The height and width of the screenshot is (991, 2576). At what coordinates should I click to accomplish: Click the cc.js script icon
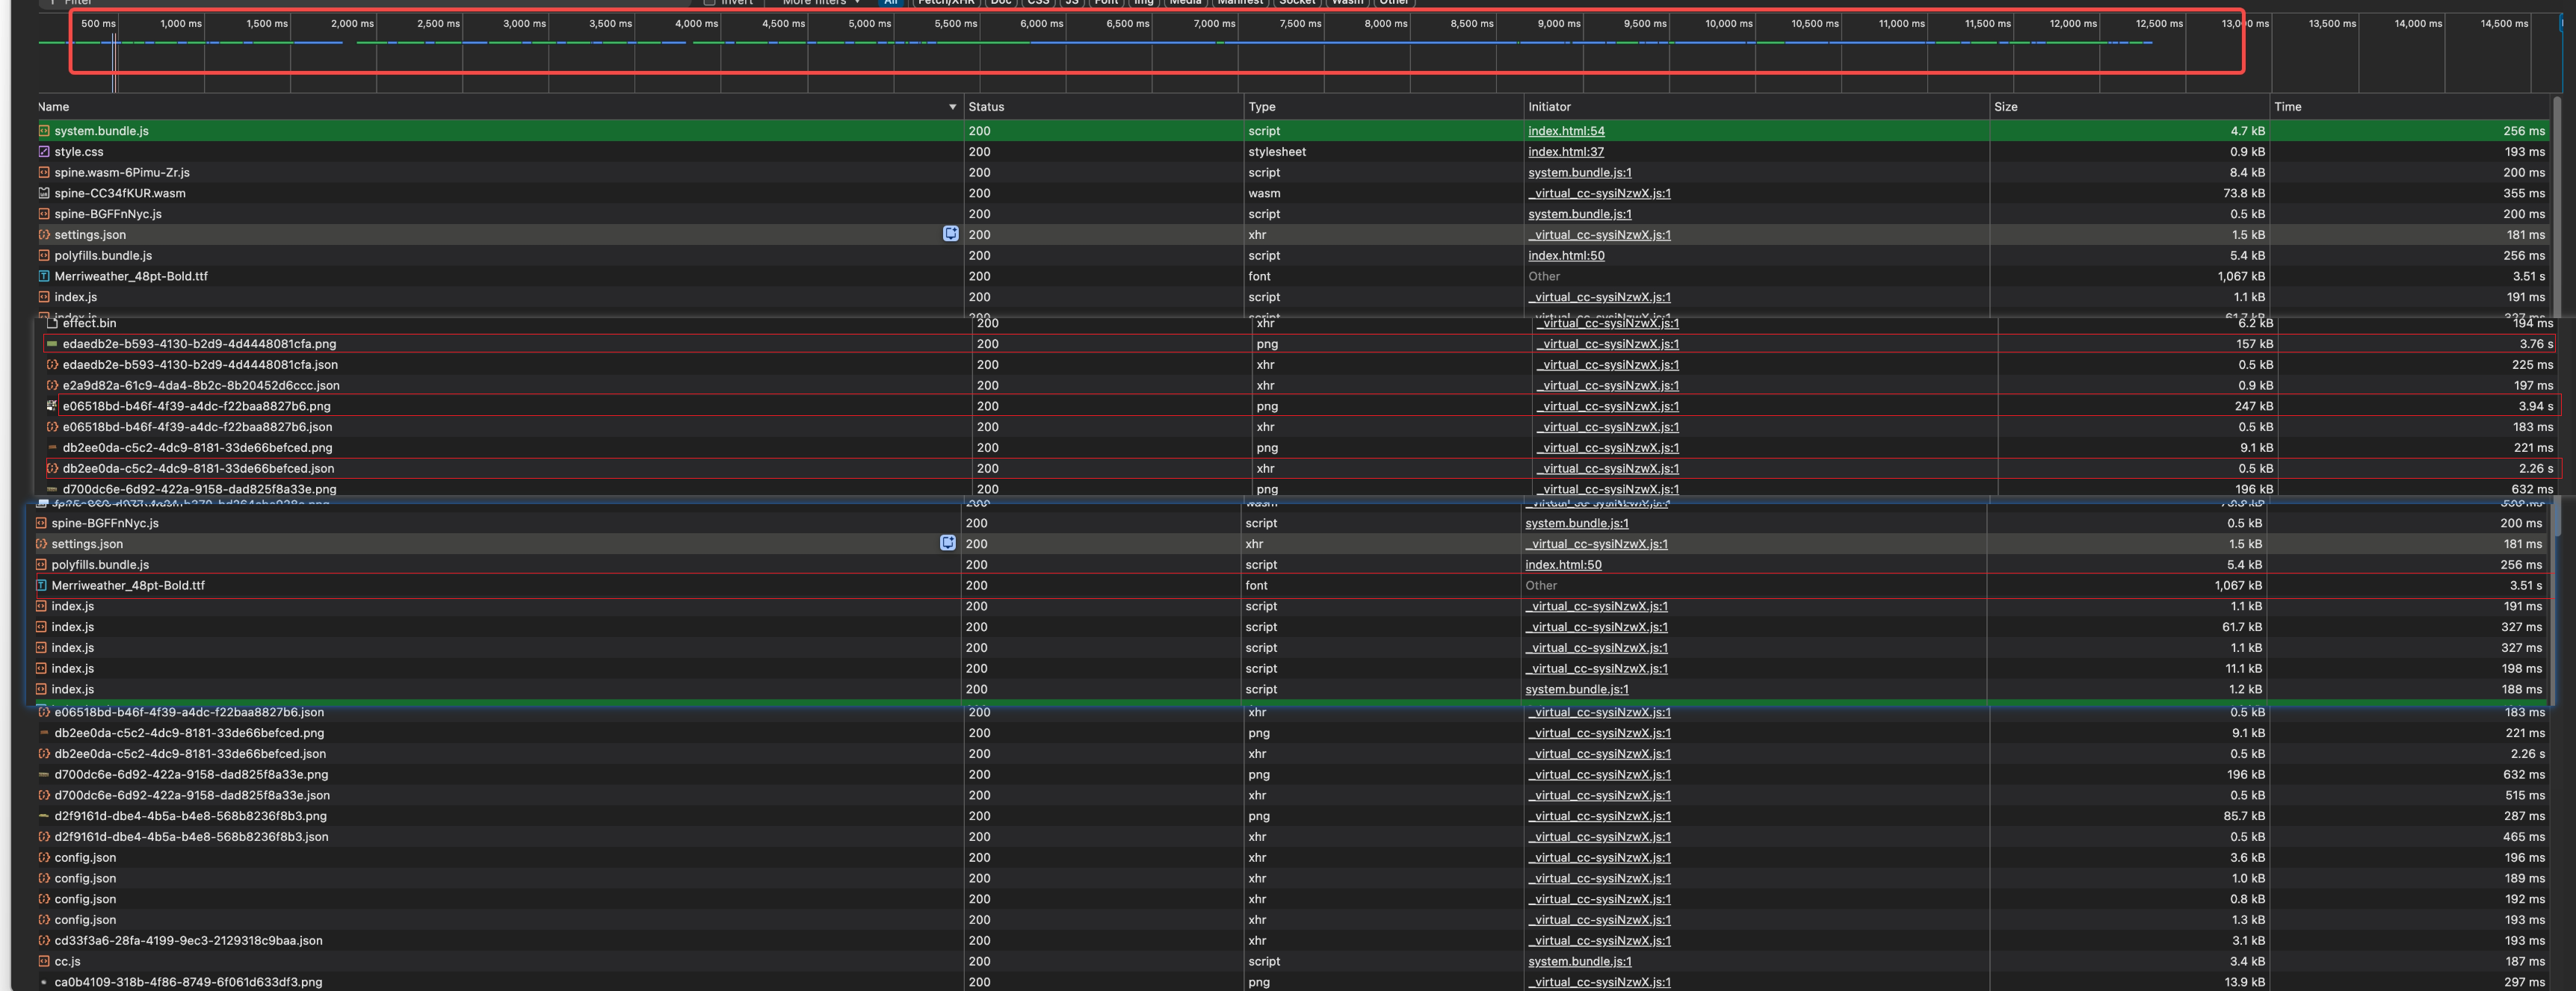[x=44, y=961]
